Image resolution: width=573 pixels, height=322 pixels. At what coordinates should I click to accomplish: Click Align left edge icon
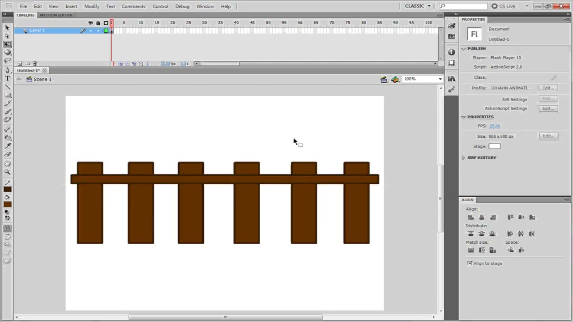[470, 217]
